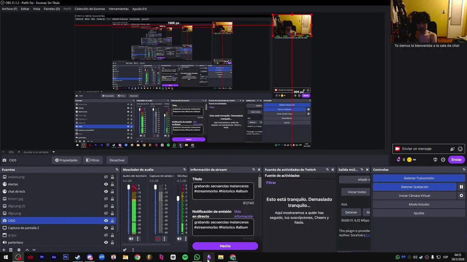Viewport: 467px width, 262px height.
Task: Close the Información de stream dock
Action: (x=259, y=170)
